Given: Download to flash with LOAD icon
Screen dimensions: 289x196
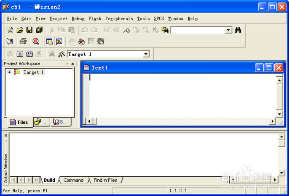Looking at the screenshot, I should click(52, 54).
